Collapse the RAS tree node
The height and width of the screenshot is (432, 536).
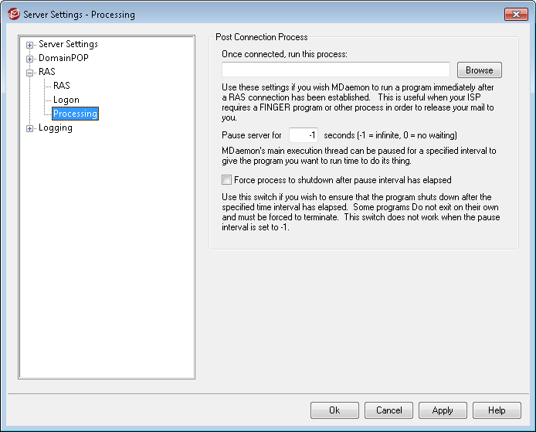pos(30,73)
